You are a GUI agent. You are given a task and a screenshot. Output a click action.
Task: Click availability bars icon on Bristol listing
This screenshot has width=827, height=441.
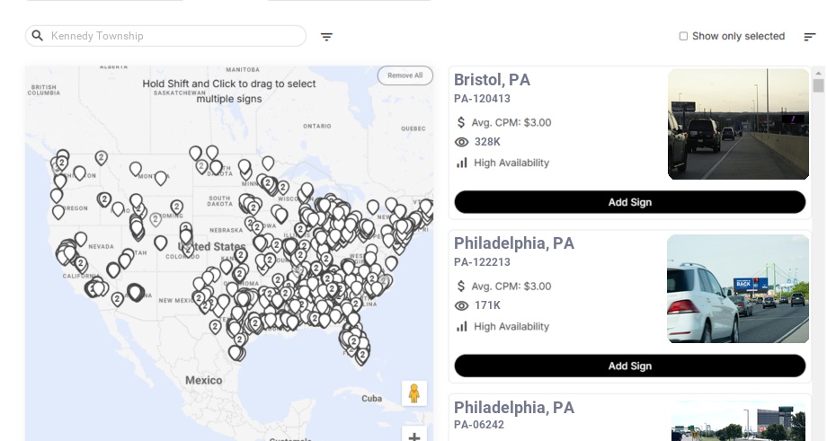tap(462, 163)
